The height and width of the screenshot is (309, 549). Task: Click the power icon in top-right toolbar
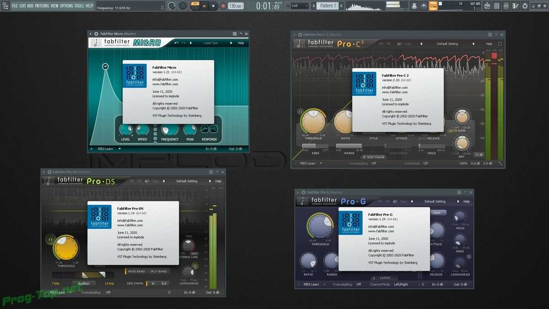point(525,6)
